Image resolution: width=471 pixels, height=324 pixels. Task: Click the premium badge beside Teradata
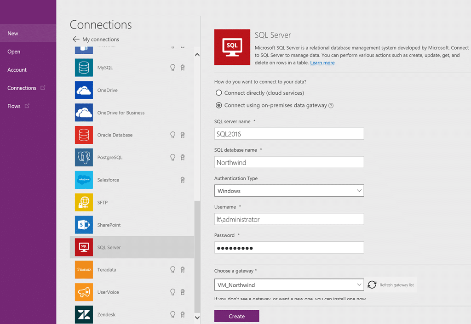click(x=182, y=270)
